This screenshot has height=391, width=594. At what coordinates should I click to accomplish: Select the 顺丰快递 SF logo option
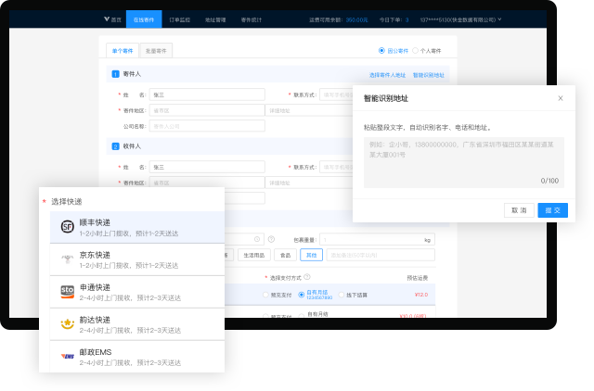tap(67, 227)
